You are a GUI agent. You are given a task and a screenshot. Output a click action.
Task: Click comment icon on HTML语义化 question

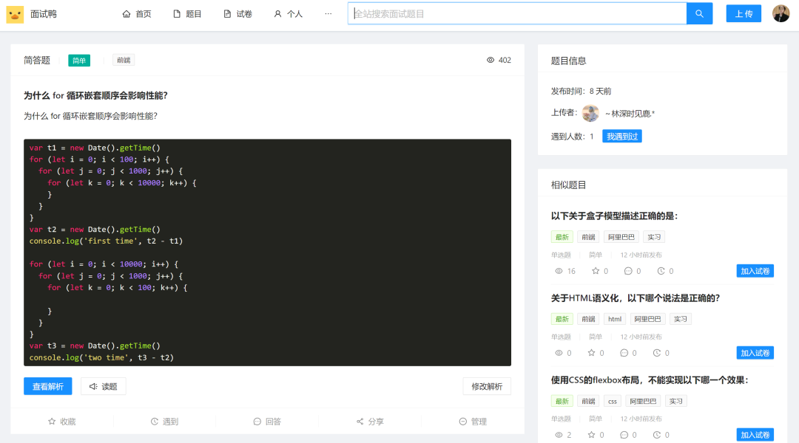click(624, 353)
